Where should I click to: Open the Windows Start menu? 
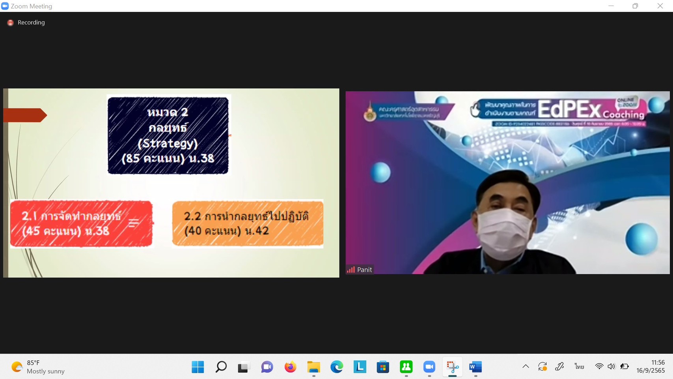(x=198, y=367)
